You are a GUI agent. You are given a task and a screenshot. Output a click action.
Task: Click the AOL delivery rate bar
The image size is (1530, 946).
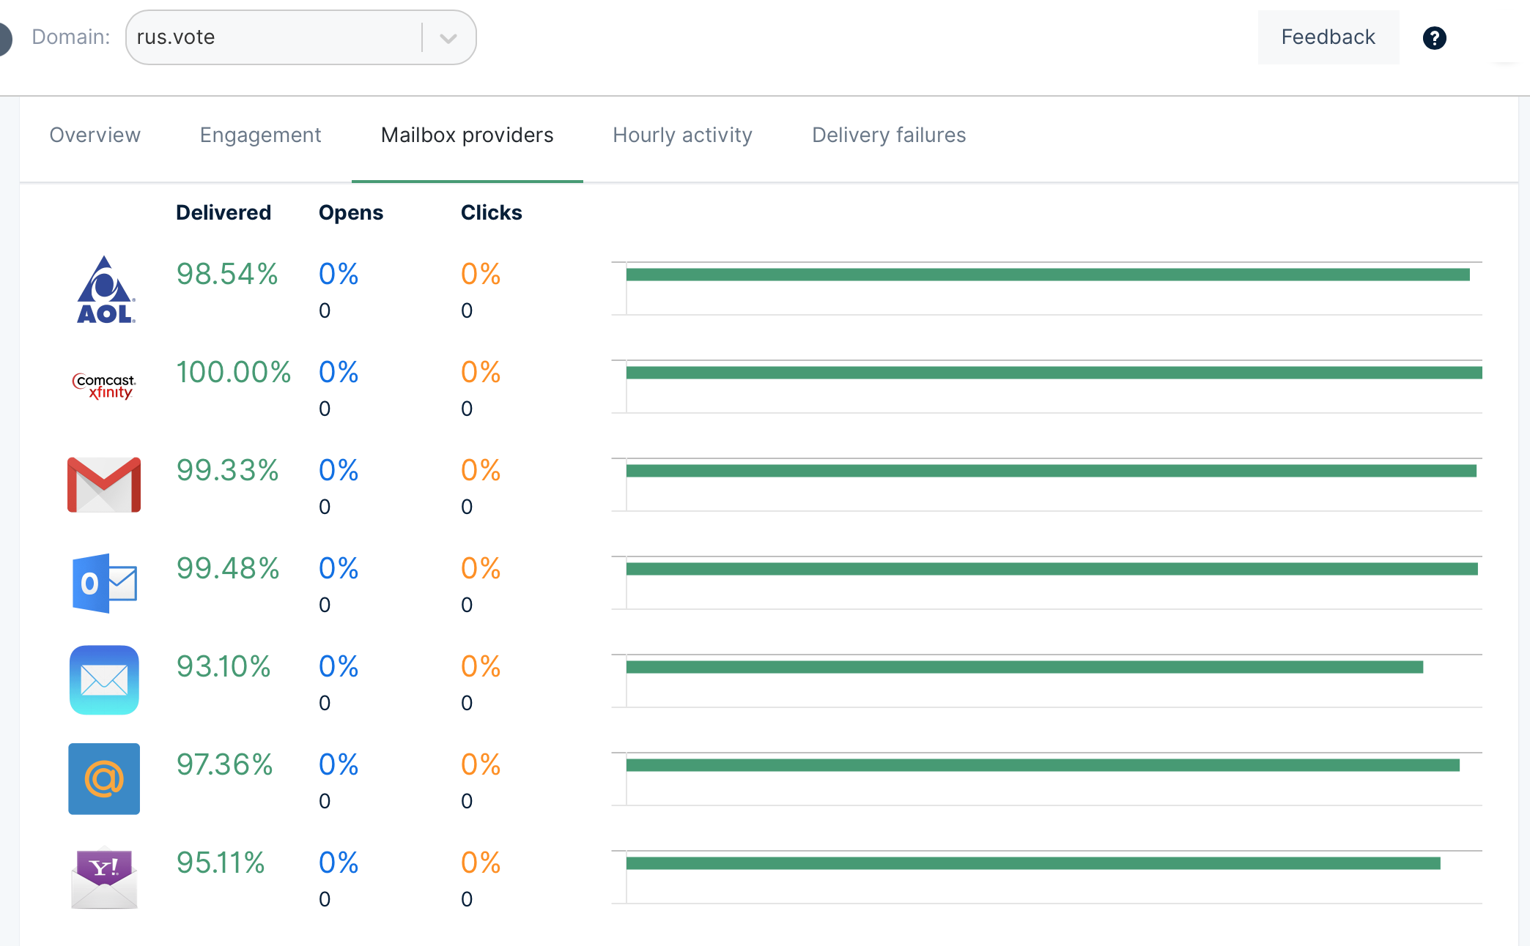(x=1047, y=275)
